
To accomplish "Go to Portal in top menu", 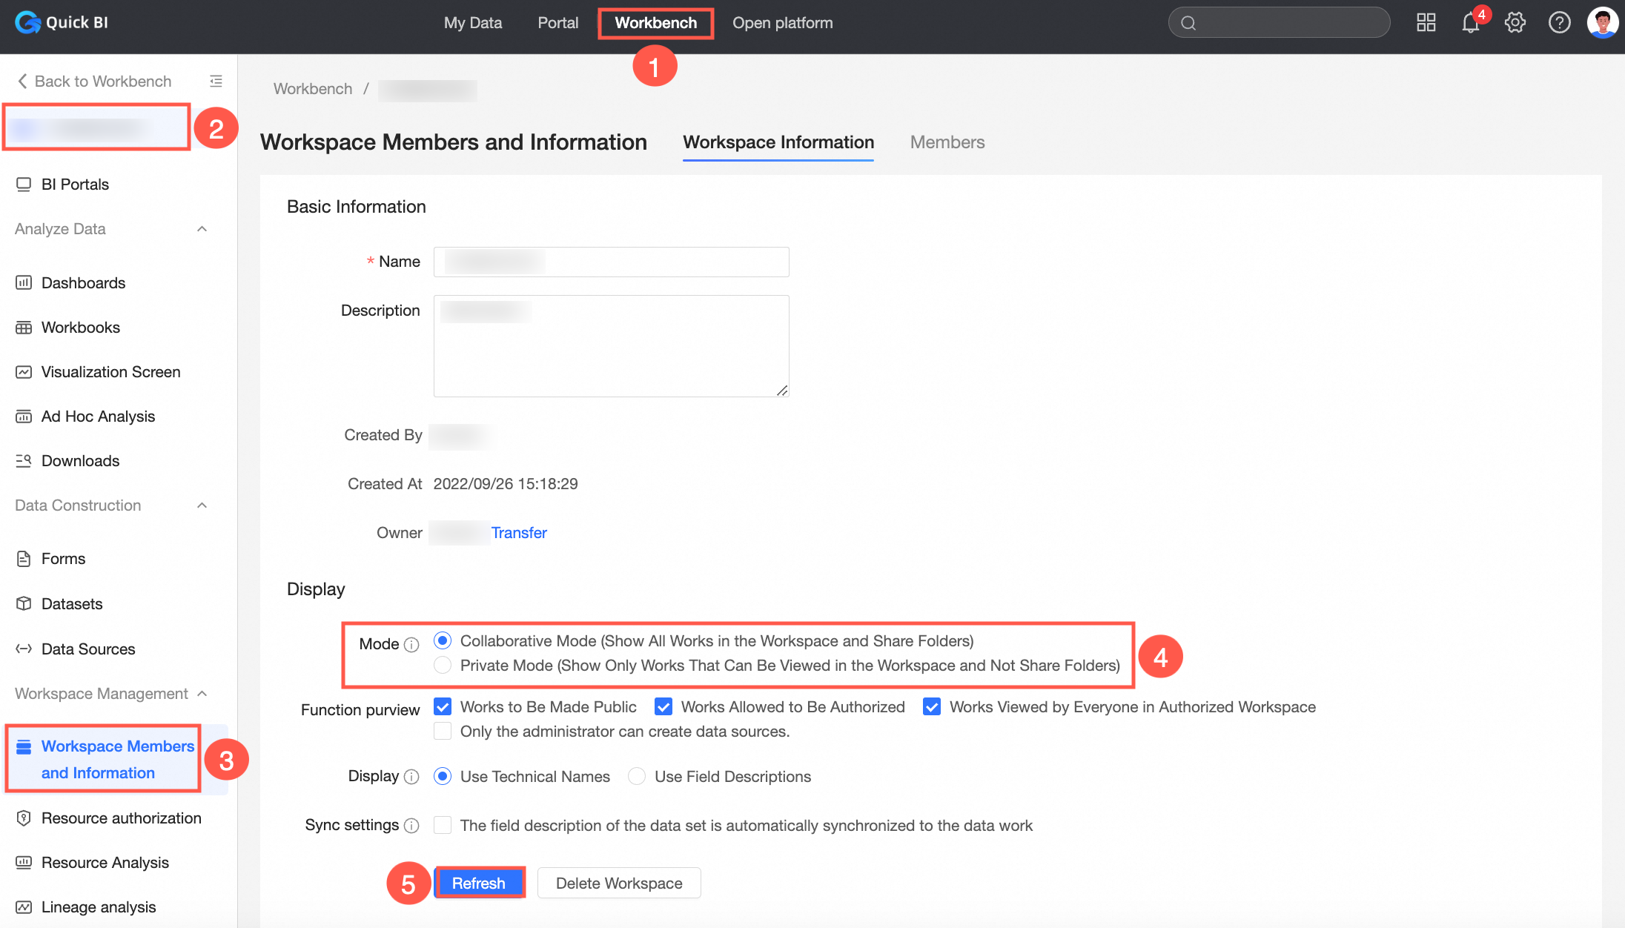I will pos(557,23).
